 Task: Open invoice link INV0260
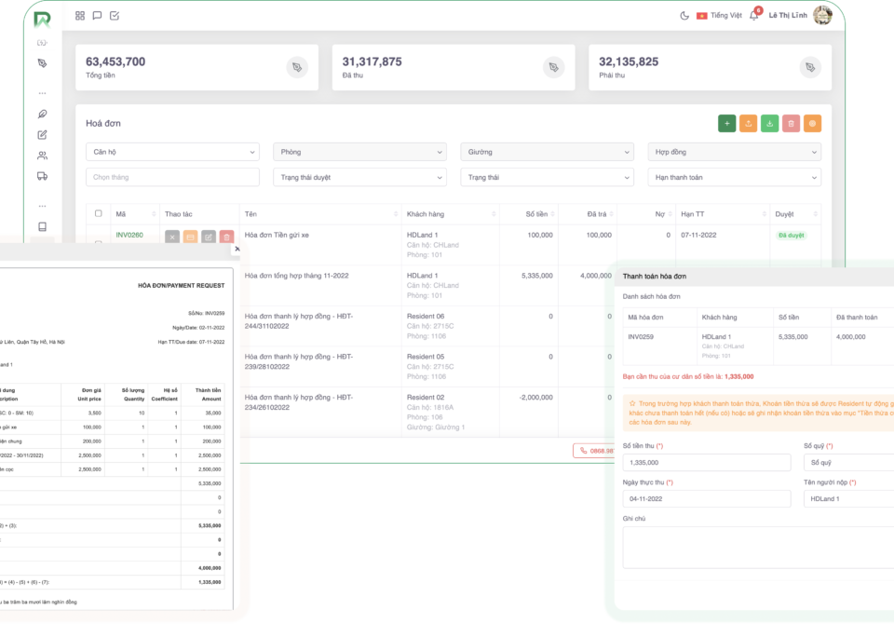pos(129,236)
